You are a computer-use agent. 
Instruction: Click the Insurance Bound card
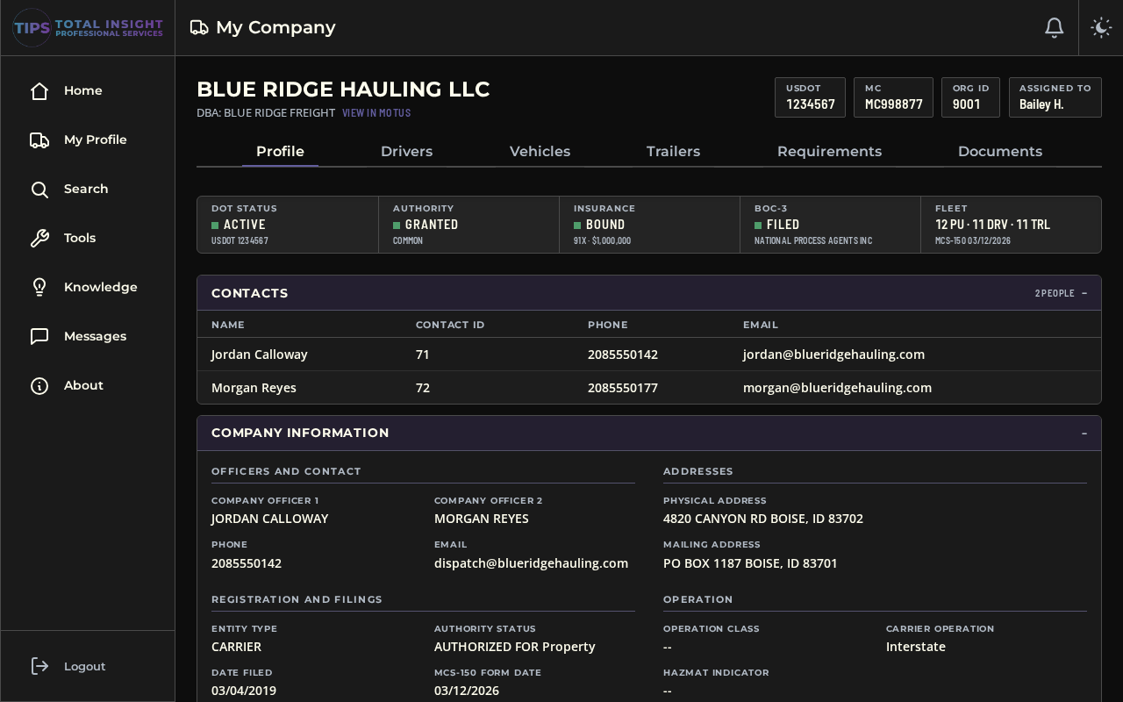[x=649, y=225]
